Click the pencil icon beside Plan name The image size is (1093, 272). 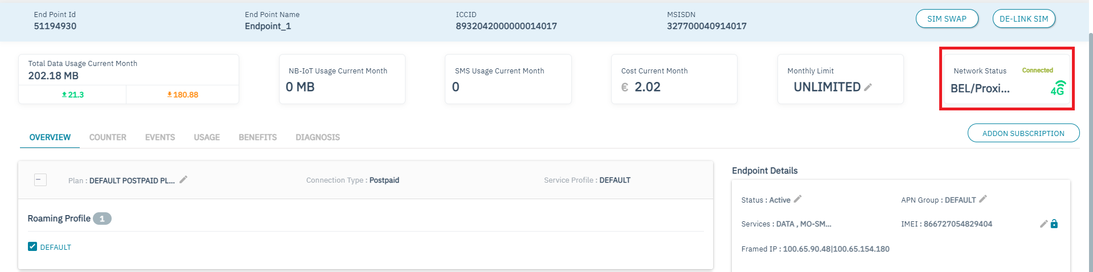coord(183,180)
